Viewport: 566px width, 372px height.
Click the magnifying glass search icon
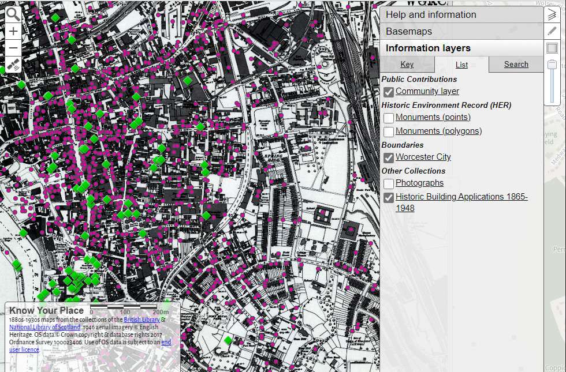(13, 14)
